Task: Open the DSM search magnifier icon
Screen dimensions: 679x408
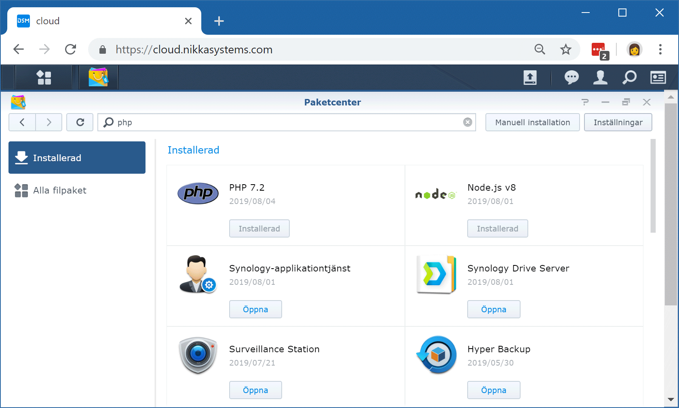Action: 629,77
